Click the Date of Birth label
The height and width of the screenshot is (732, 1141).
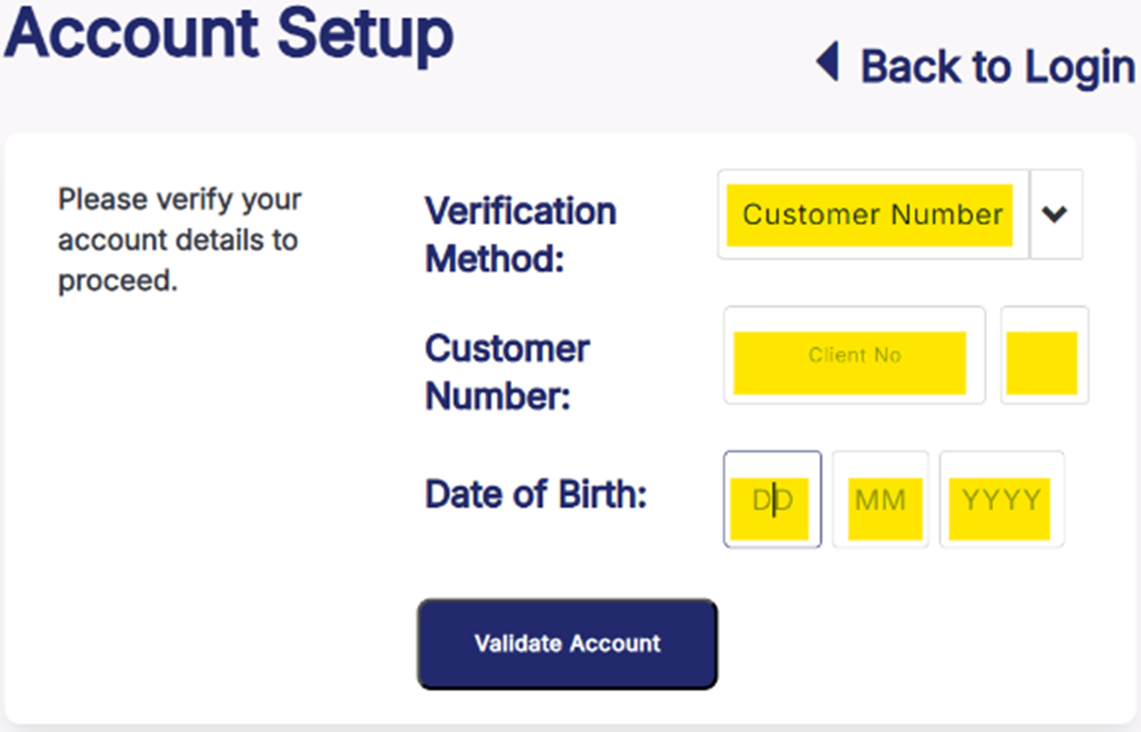coord(535,494)
